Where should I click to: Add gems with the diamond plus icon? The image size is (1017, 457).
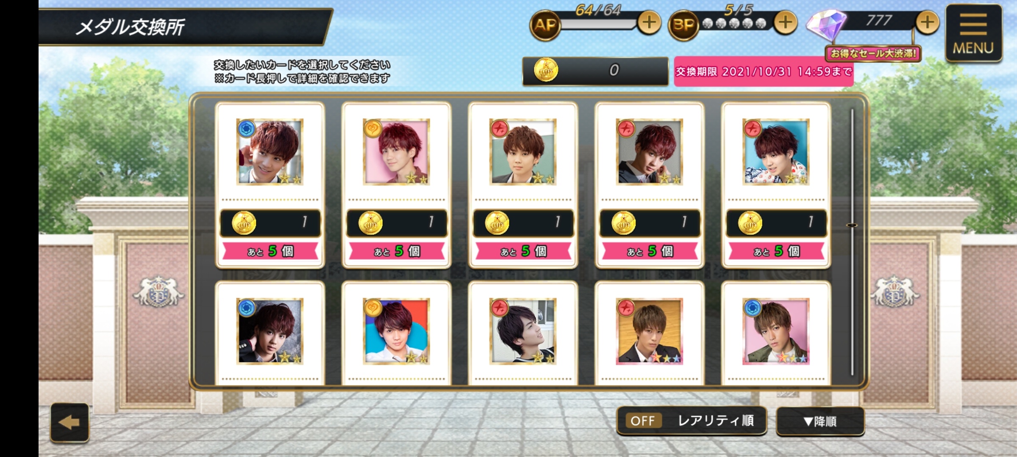point(927,23)
